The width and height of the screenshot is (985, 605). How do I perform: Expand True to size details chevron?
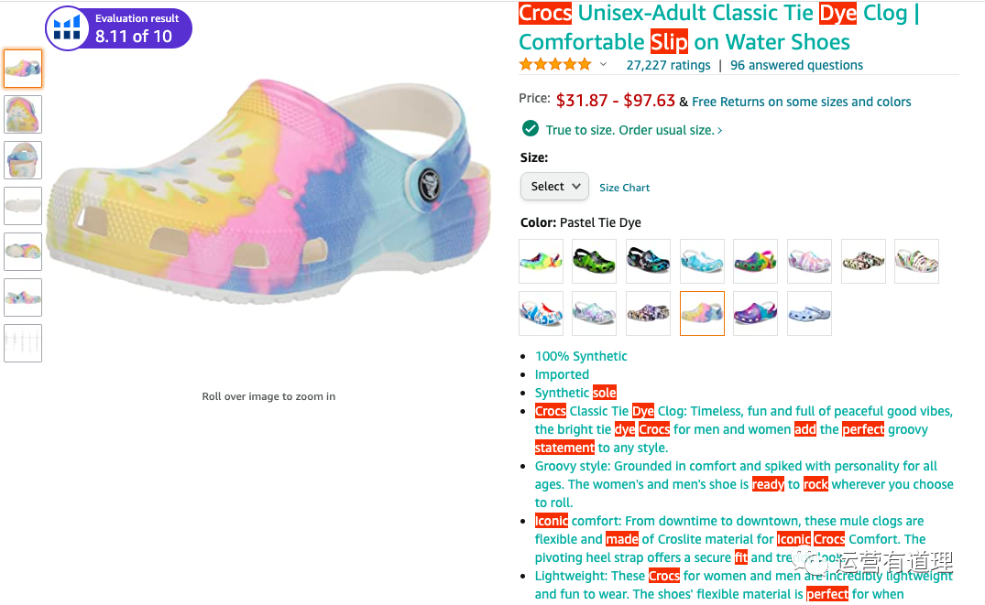click(x=720, y=130)
